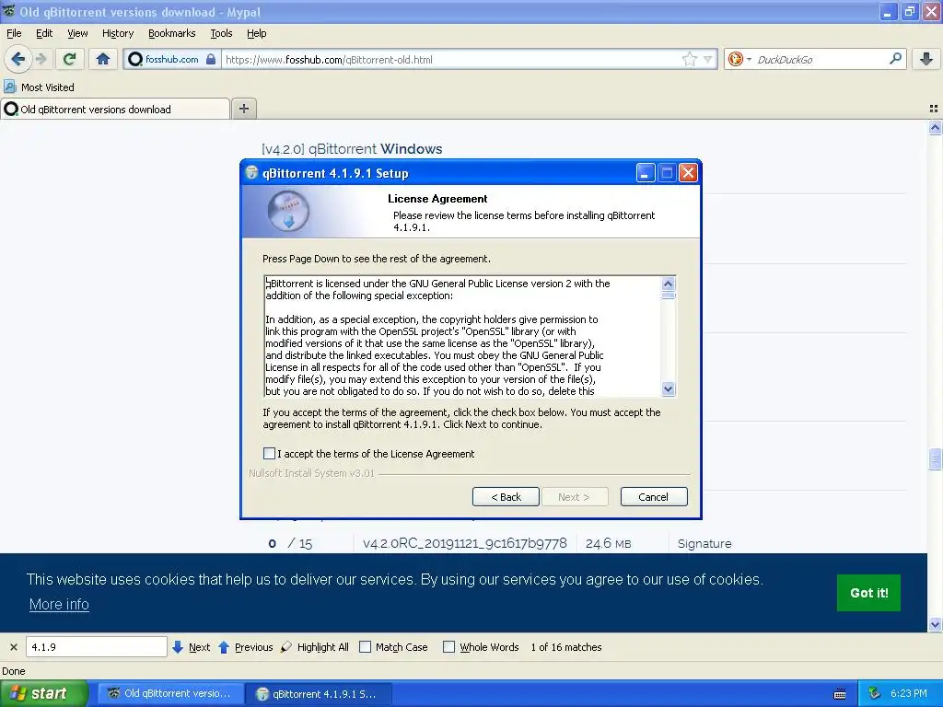Toggle Highlight All in find bar
The width and height of the screenshot is (943, 707).
click(315, 647)
